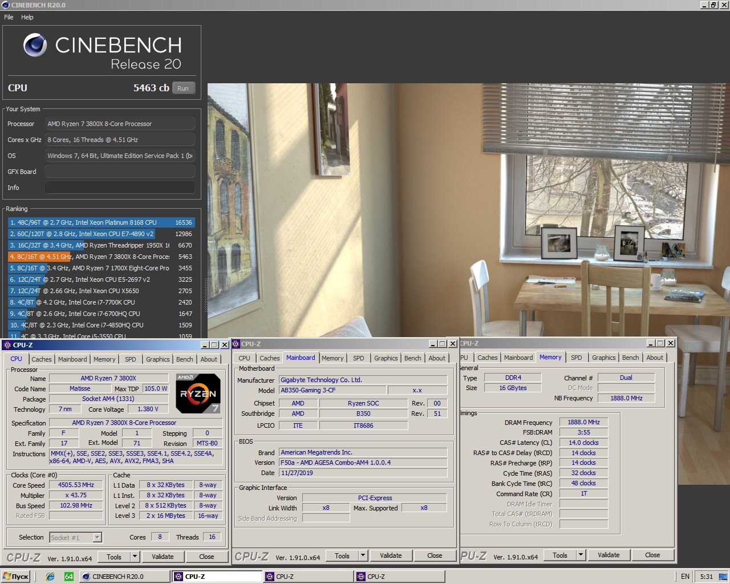Click the Package value Socket AM4 (1331)

108,399
